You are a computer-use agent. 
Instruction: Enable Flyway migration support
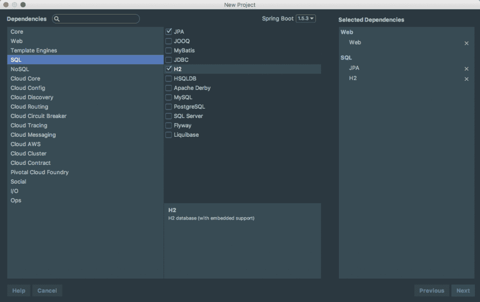click(x=168, y=125)
